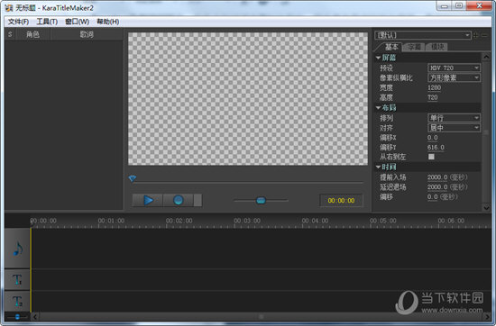Open the 排列 单行 dropdown
The width and height of the screenshot is (496, 326).
(454, 118)
